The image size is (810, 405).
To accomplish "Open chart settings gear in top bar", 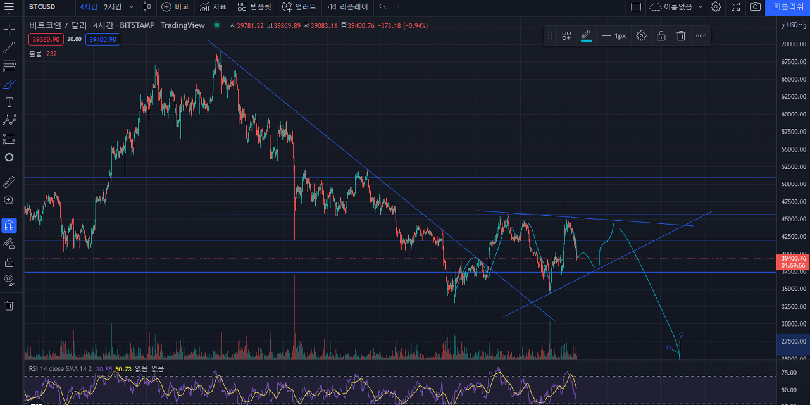I will pos(716,7).
